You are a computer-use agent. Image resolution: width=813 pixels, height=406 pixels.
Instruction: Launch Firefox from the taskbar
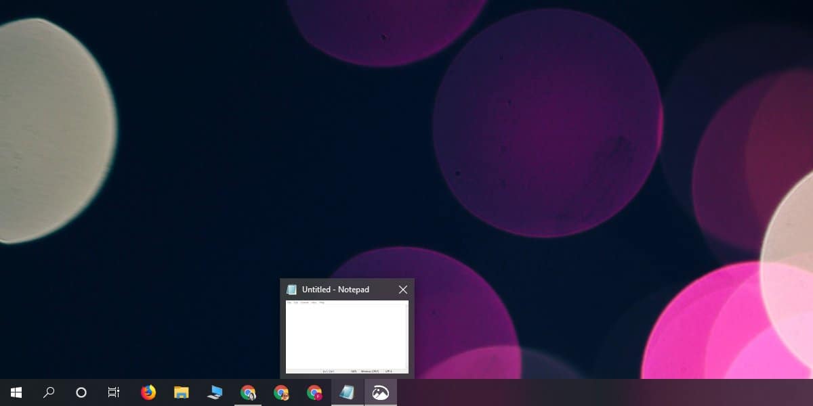[148, 392]
